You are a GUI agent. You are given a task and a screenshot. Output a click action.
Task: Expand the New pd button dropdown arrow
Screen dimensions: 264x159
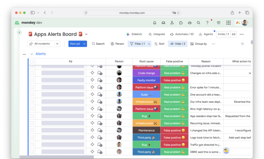click(x=84, y=44)
